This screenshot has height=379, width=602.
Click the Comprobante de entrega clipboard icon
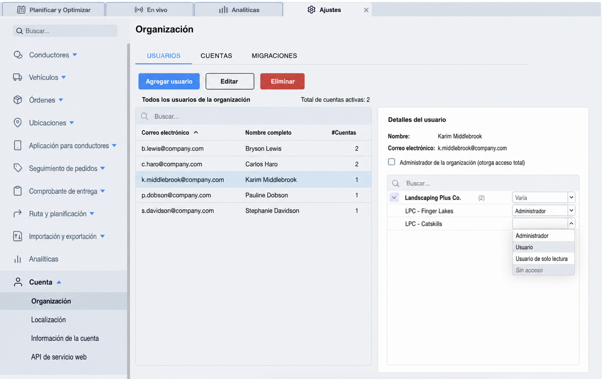pyautogui.click(x=18, y=191)
